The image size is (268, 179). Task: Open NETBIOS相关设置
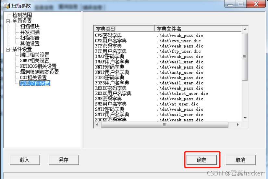[38, 66]
